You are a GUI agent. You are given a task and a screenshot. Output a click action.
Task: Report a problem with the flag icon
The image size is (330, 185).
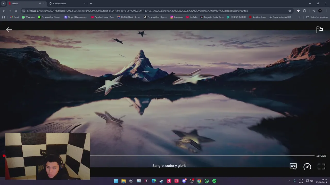(x=319, y=30)
